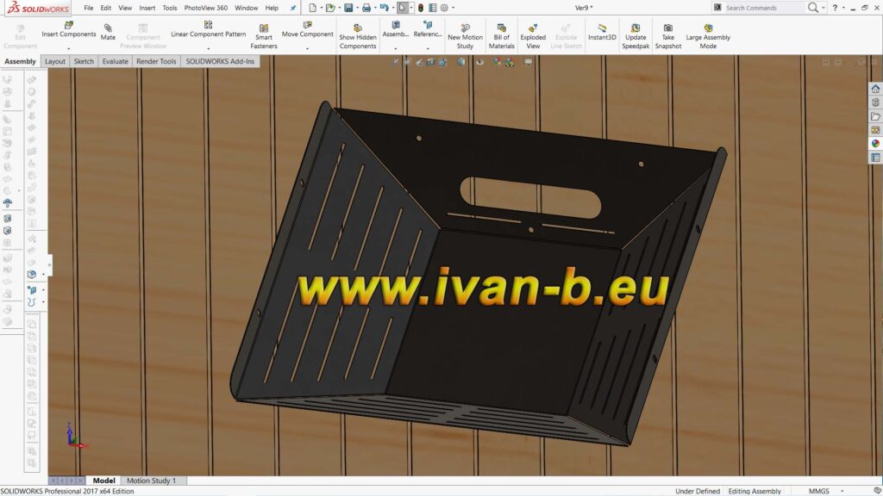Click the MMGS unit system in status bar
883x496 pixels.
point(819,491)
